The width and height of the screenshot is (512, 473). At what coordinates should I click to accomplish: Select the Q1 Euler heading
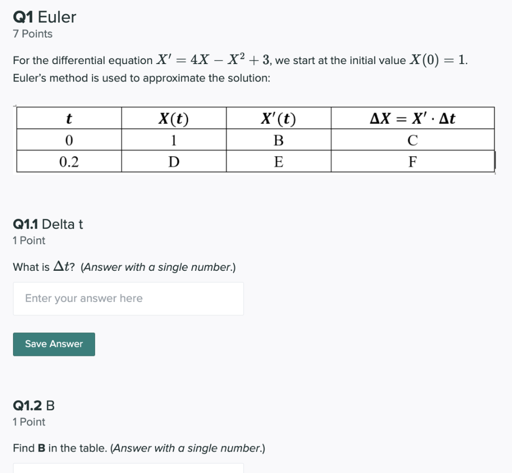[x=44, y=17]
